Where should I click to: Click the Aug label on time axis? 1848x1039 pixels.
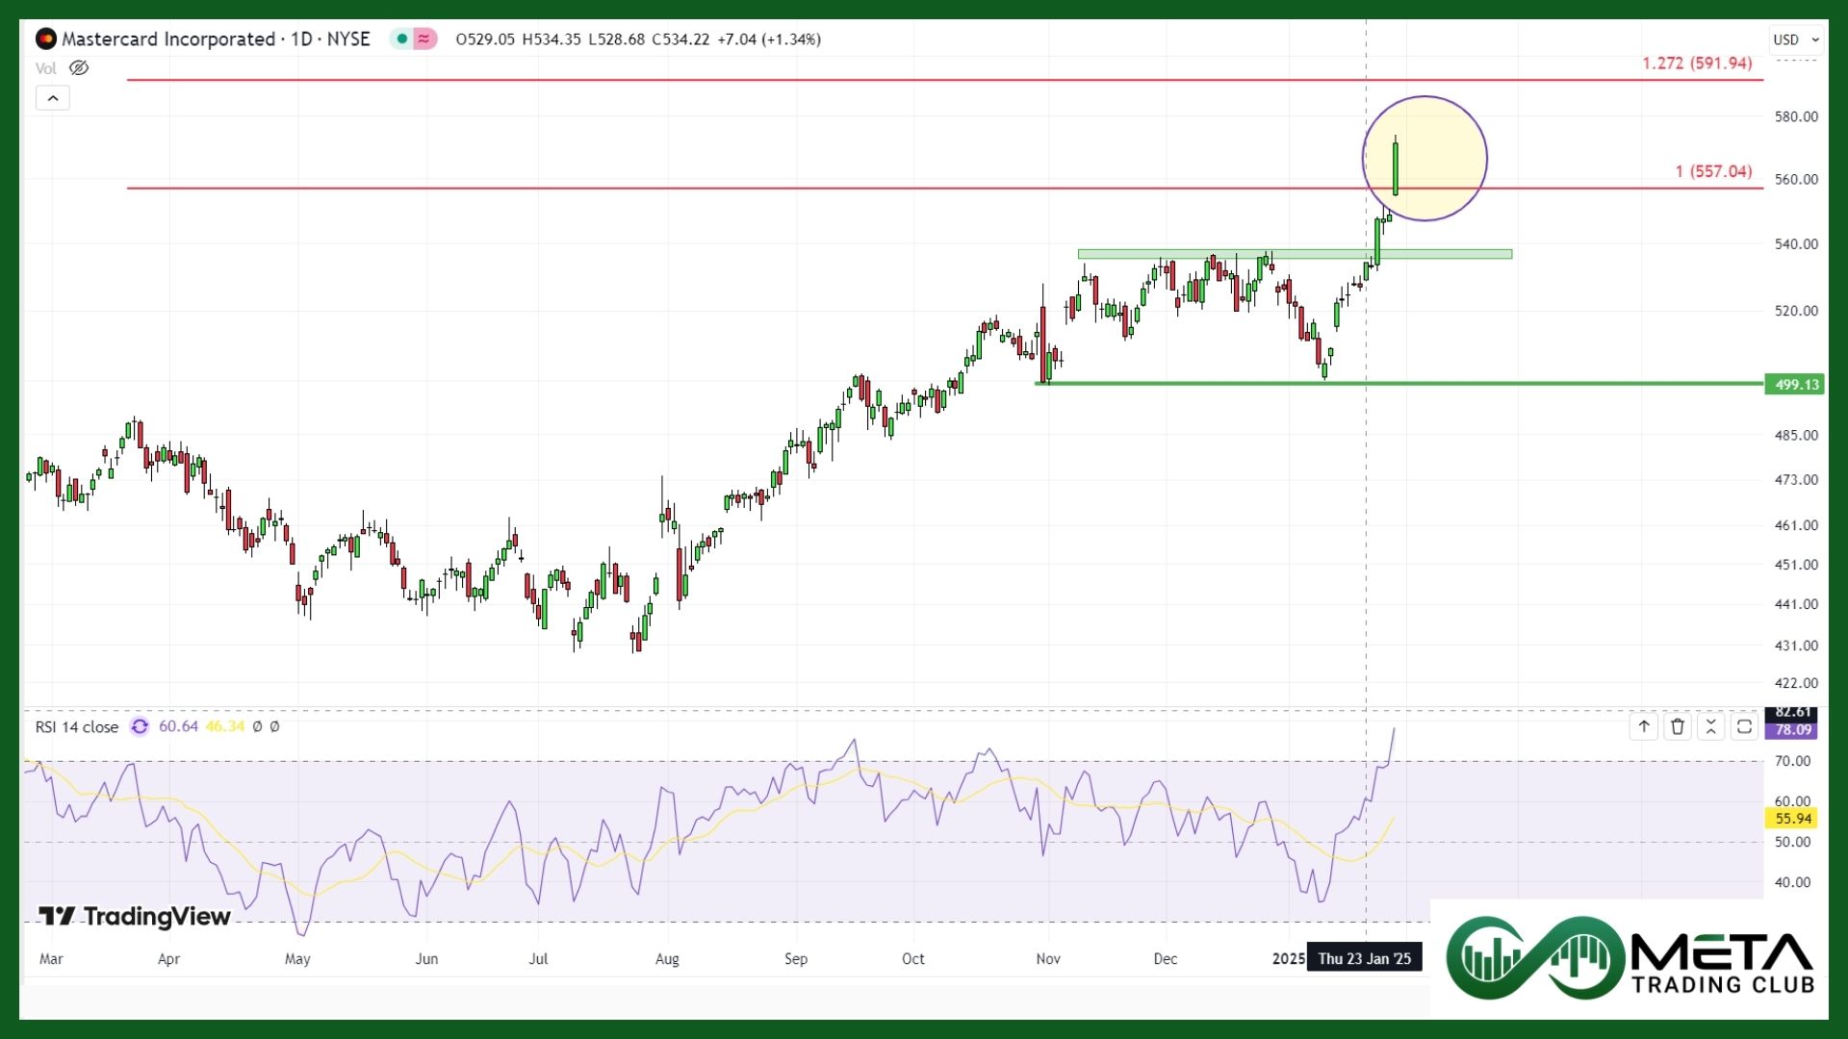(667, 959)
